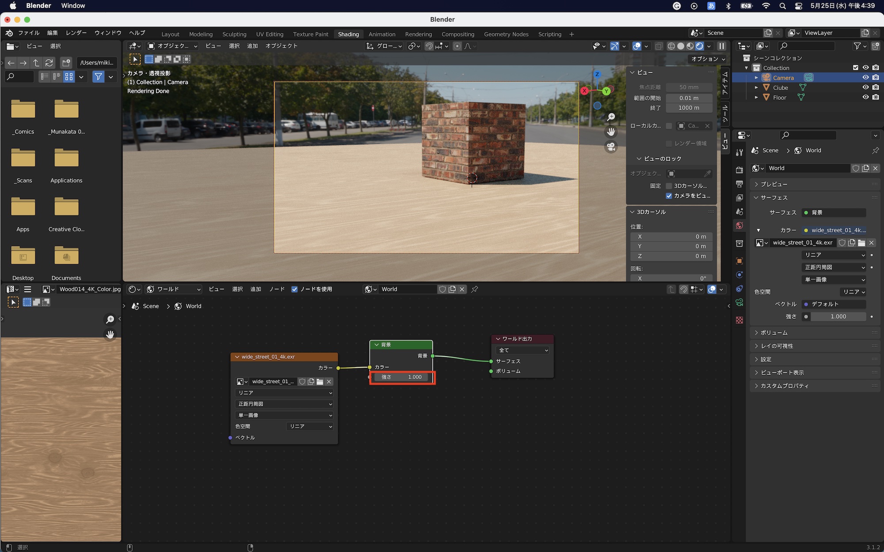Open the Documents folder thumbnail
Screen dimensions: 884x552
(x=66, y=256)
